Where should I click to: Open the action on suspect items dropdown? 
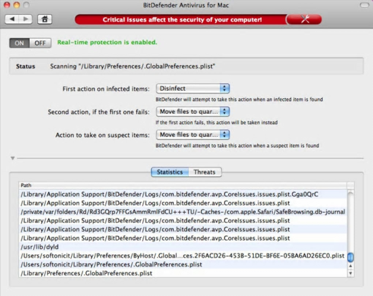pos(193,135)
